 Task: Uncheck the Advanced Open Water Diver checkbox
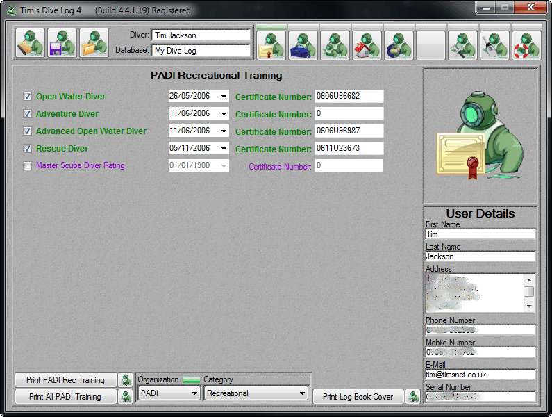(x=28, y=131)
